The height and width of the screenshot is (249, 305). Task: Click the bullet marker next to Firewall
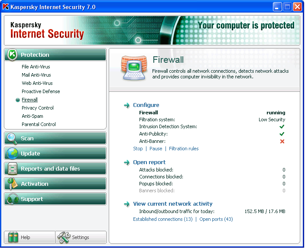point(18,100)
